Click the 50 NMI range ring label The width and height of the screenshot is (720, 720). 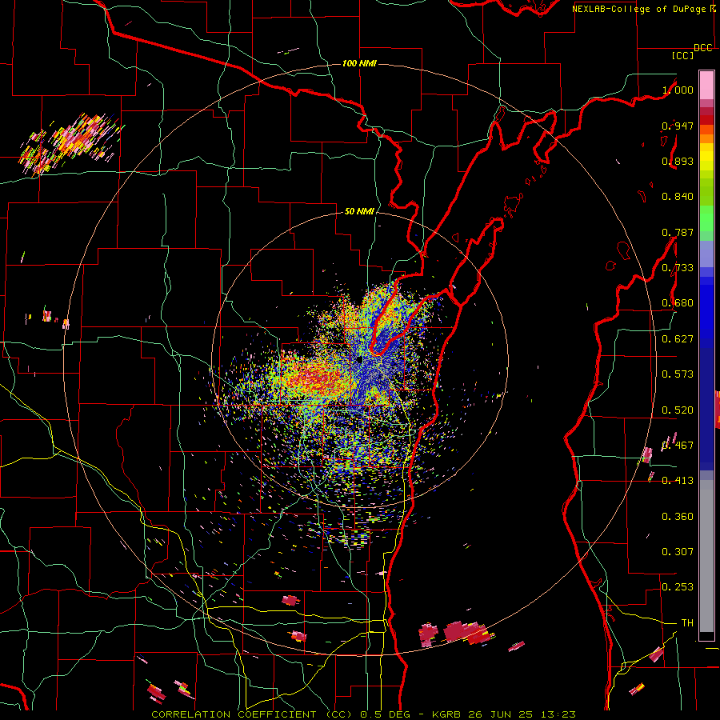click(359, 212)
